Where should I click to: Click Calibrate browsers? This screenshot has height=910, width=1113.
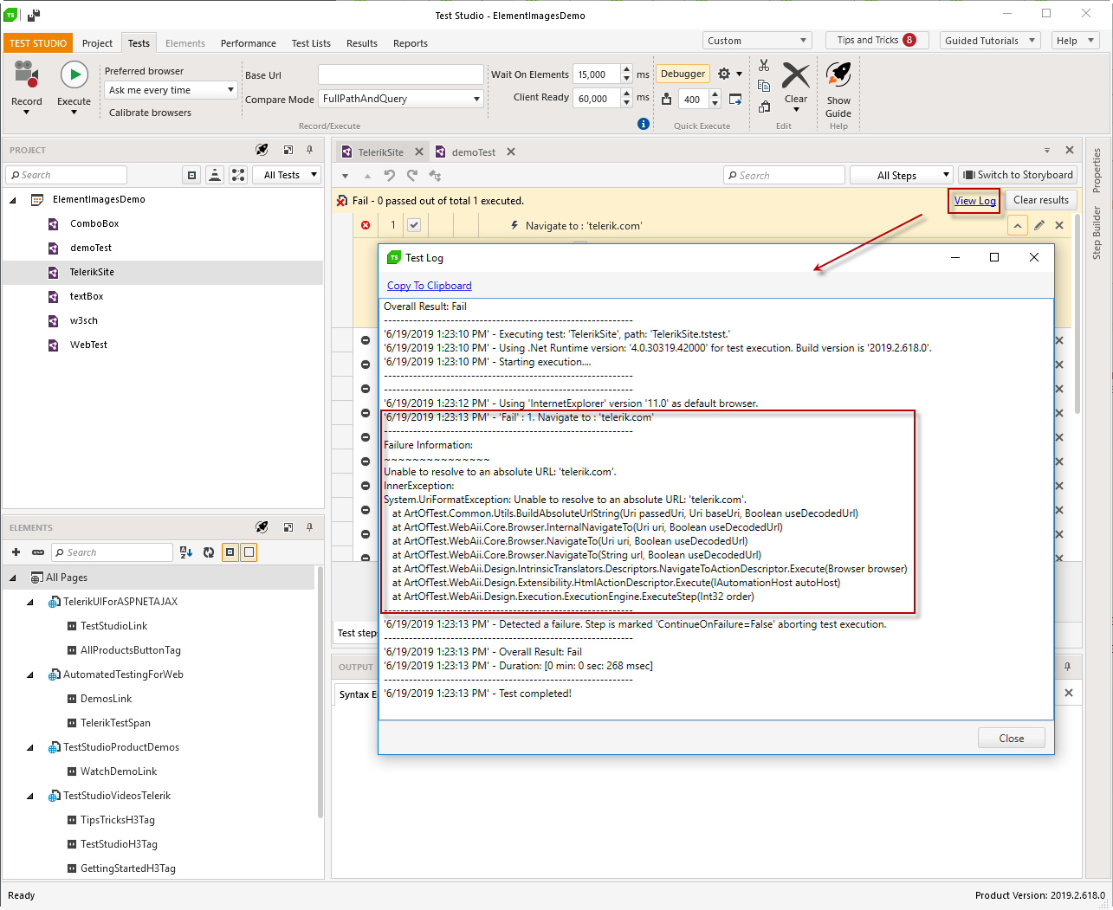[x=150, y=113]
